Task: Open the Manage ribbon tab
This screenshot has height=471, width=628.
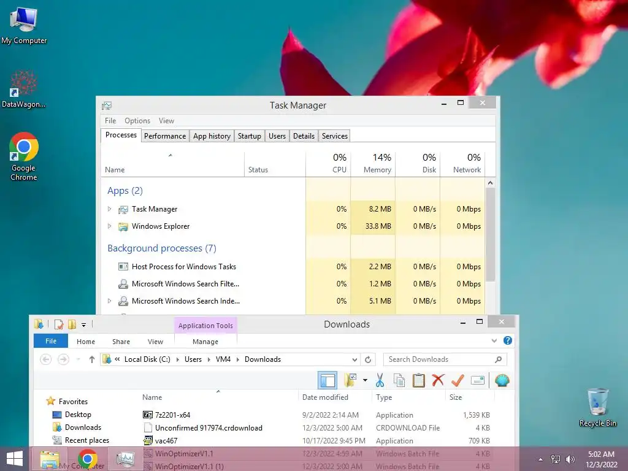Action: pos(205,342)
